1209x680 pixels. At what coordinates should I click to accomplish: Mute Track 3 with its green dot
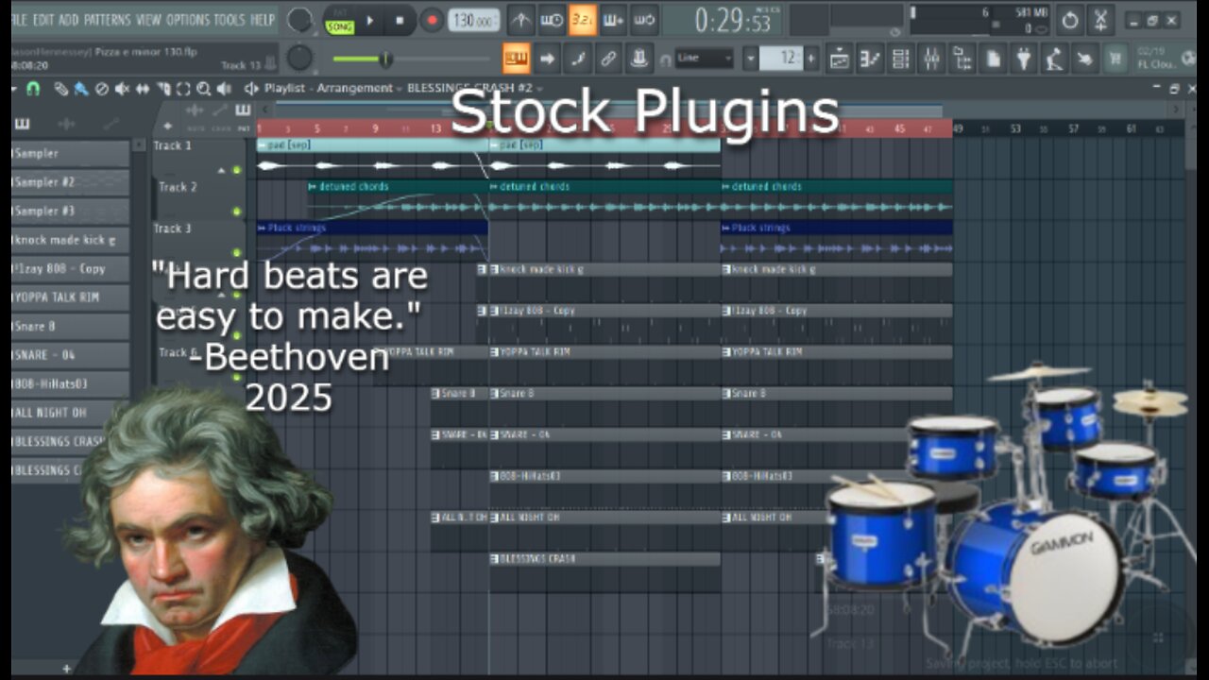pos(236,253)
